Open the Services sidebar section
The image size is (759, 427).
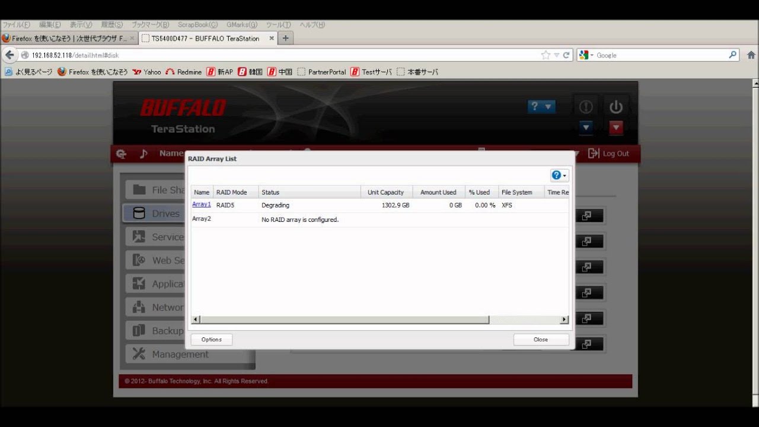[155, 237]
